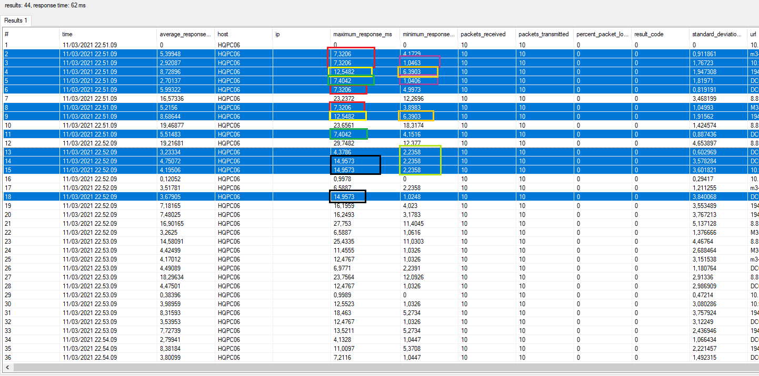This screenshot has height=376, width=759.
Task: Select the average response cell 16,90165
Action: click(186, 224)
